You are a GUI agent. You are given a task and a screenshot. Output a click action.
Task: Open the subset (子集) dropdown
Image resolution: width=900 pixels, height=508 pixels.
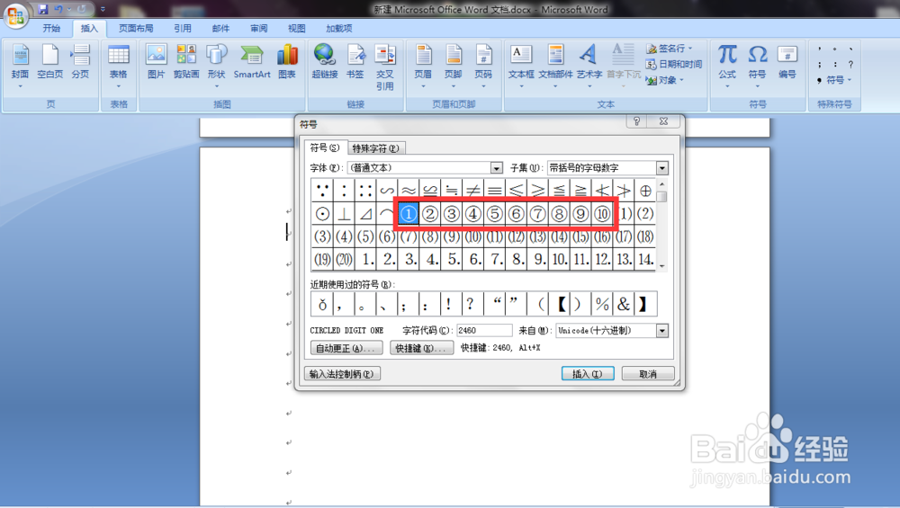pos(662,168)
